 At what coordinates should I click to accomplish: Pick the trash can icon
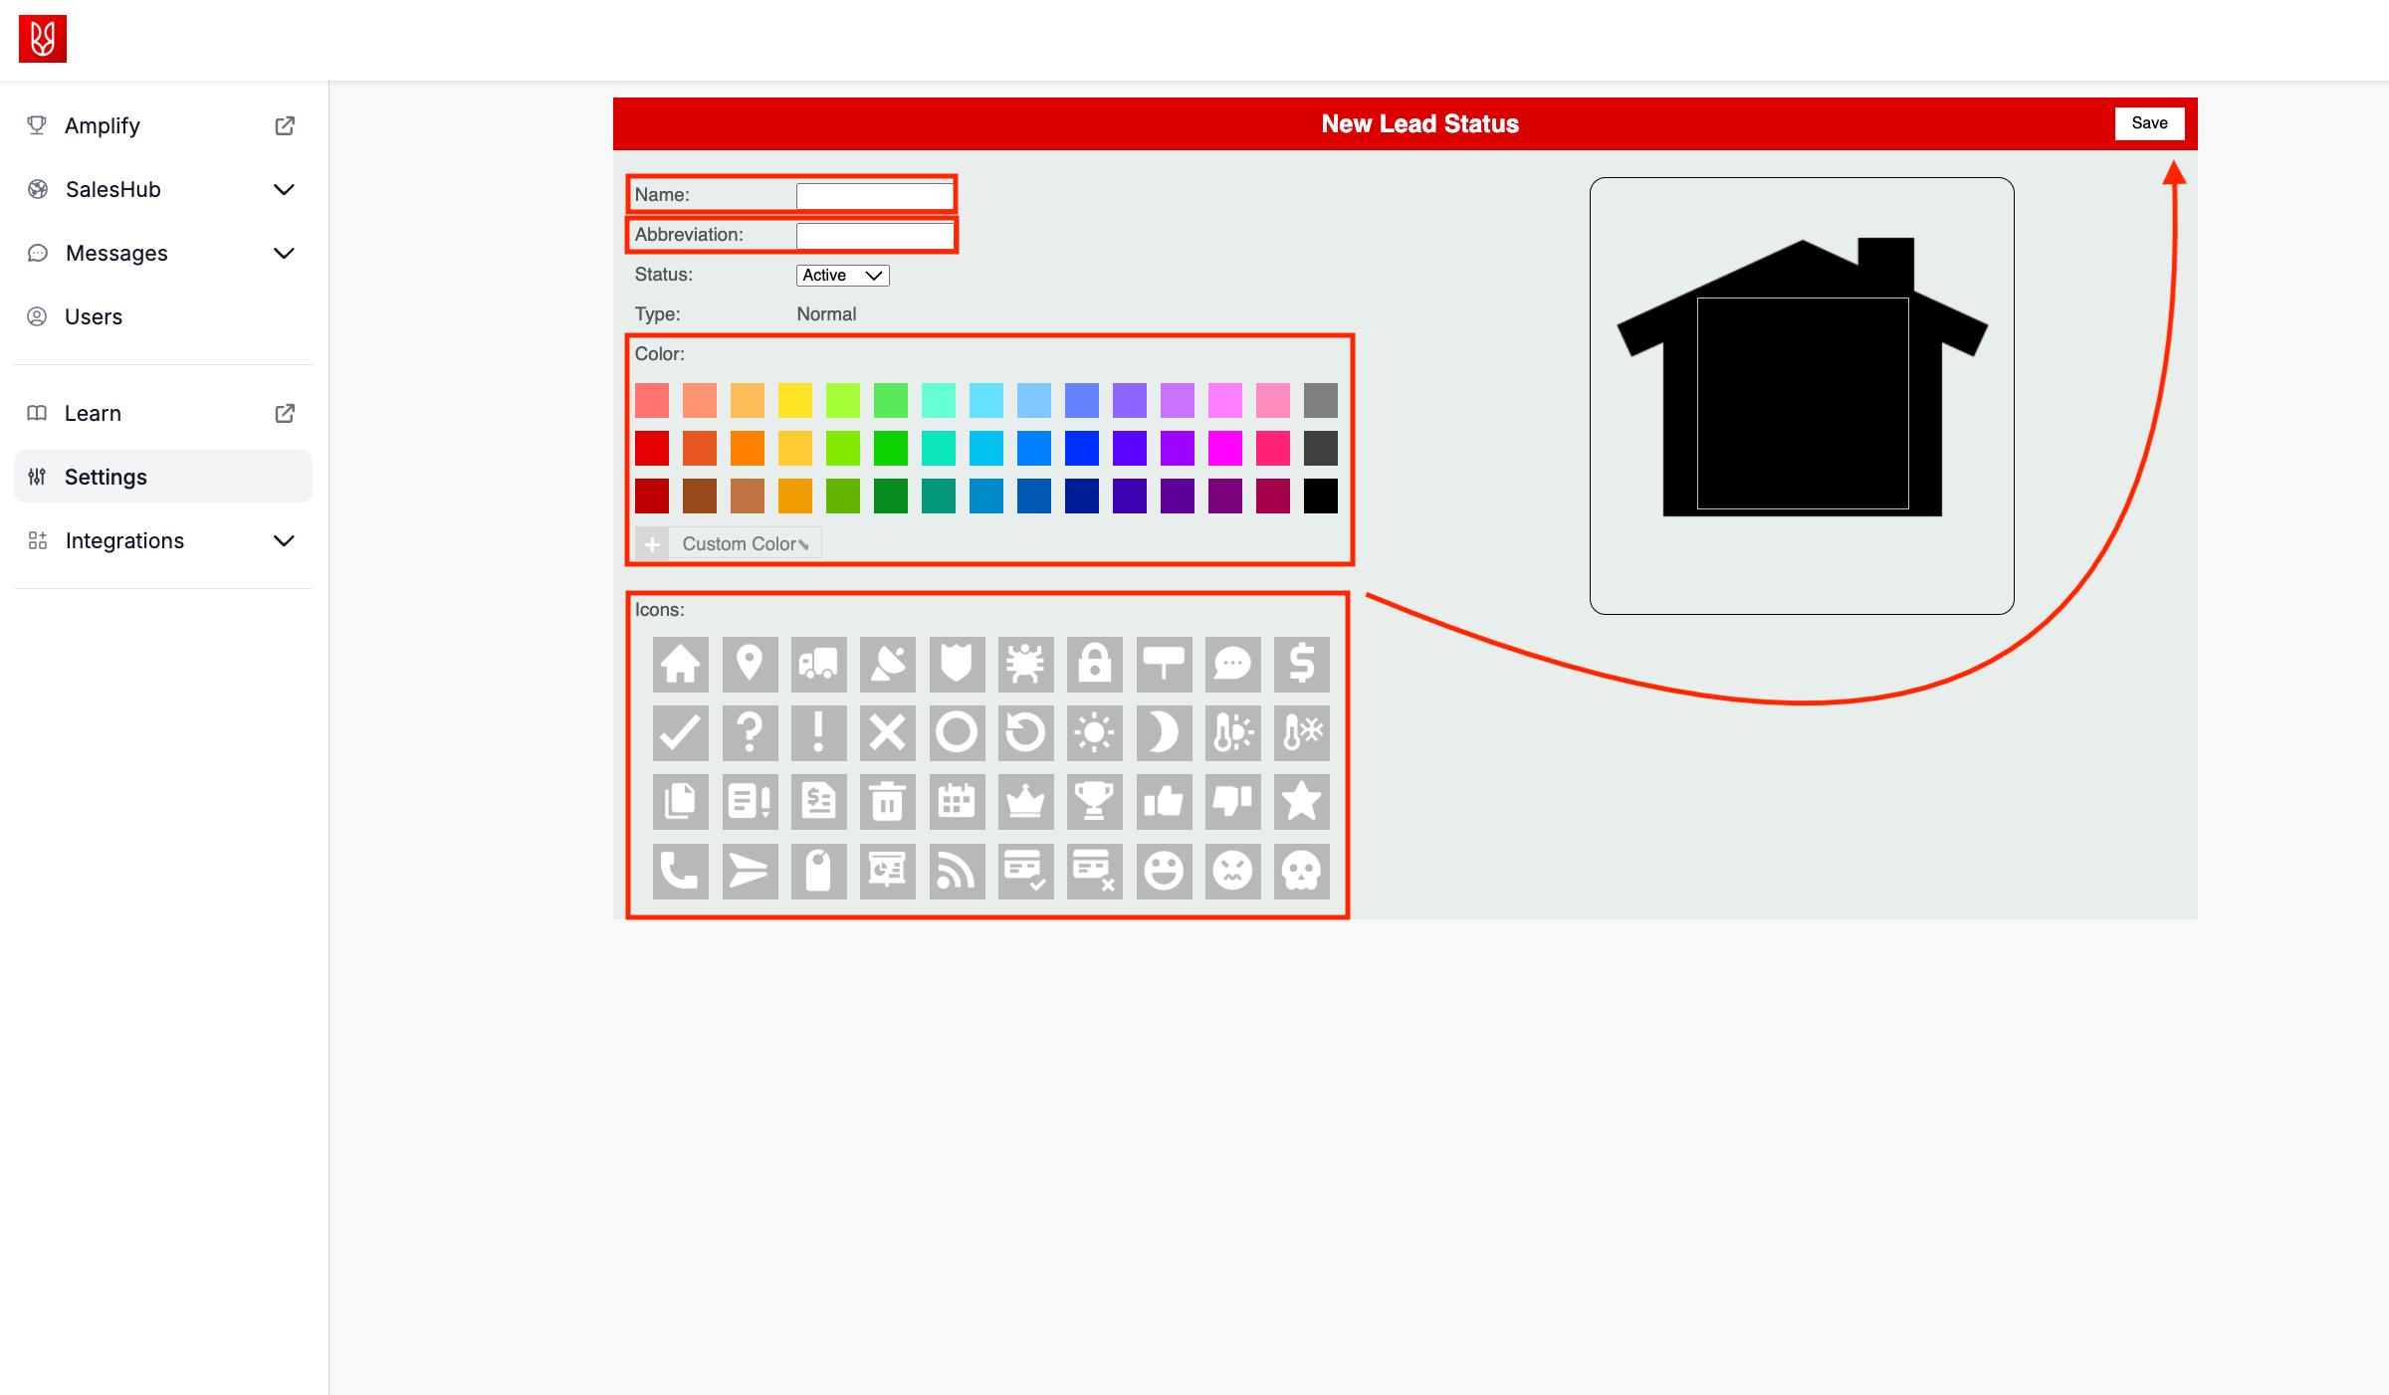point(888,802)
